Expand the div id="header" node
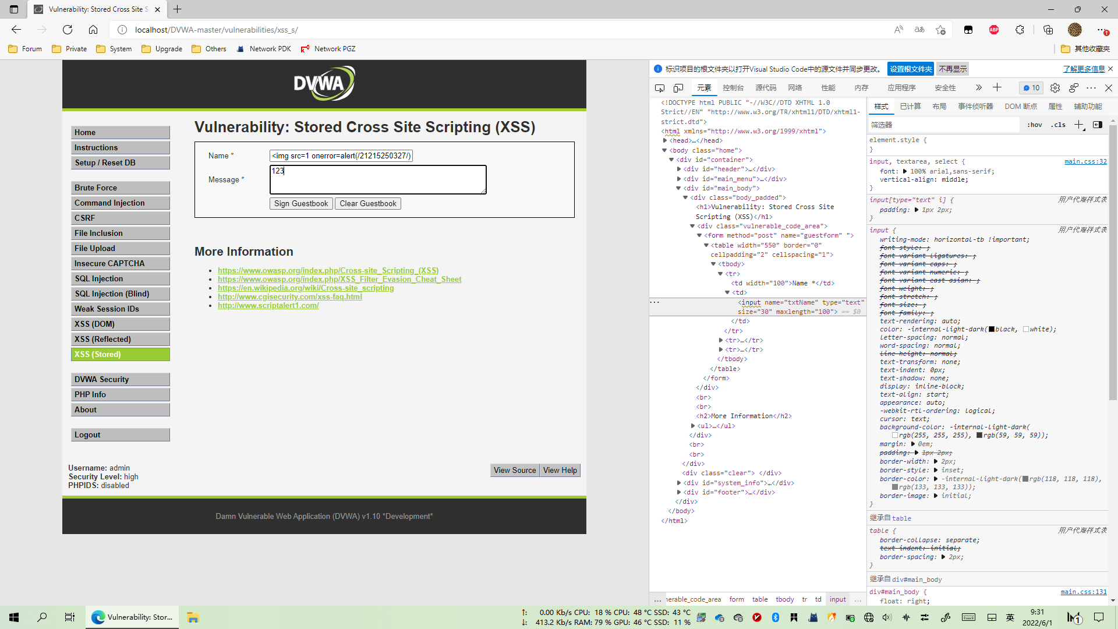 679,169
